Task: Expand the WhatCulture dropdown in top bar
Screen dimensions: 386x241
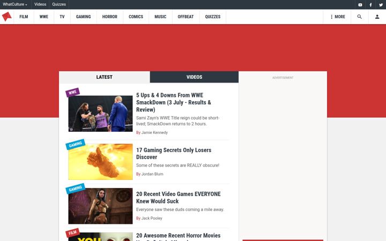Action: click(x=15, y=4)
